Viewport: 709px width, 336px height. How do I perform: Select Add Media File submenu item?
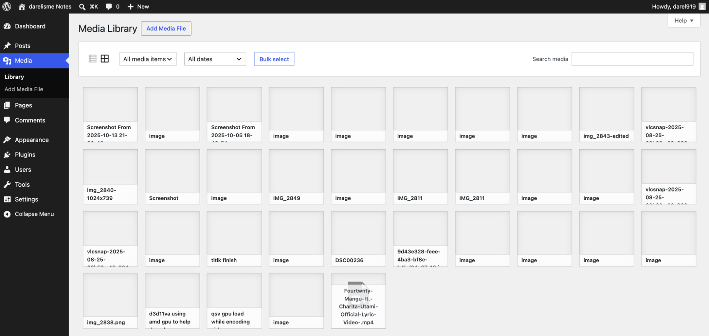[24, 89]
